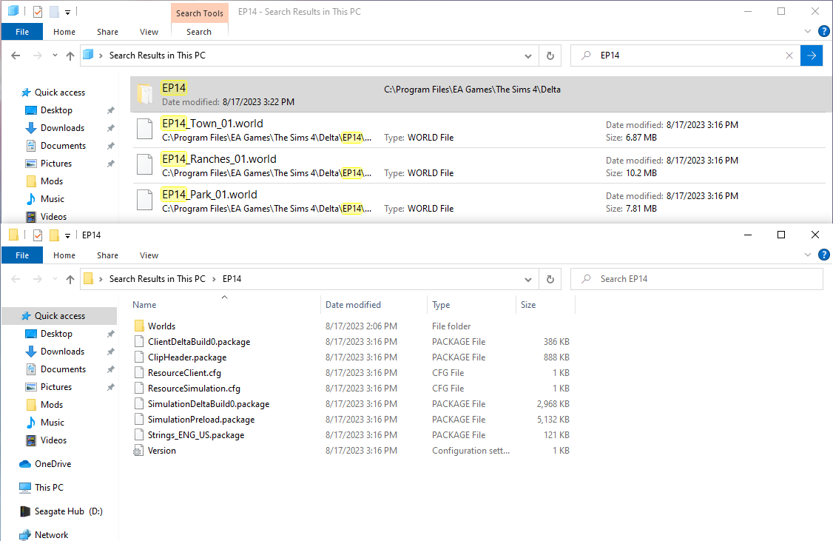Open the Search ribbon tab
This screenshot has width=833, height=541.
[198, 32]
